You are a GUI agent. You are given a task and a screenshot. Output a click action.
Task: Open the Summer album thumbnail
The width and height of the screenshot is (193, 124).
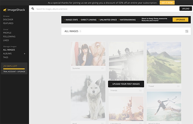tap(88, 54)
